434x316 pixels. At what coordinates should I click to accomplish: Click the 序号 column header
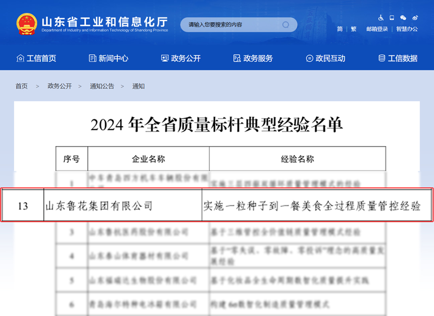[72, 159]
